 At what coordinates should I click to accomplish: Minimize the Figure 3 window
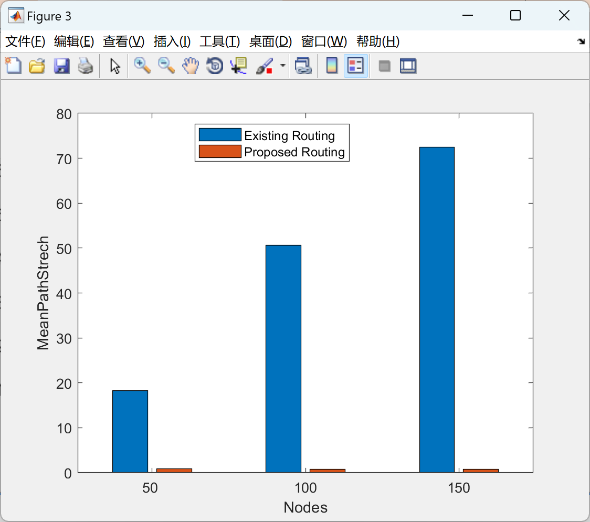tap(467, 15)
